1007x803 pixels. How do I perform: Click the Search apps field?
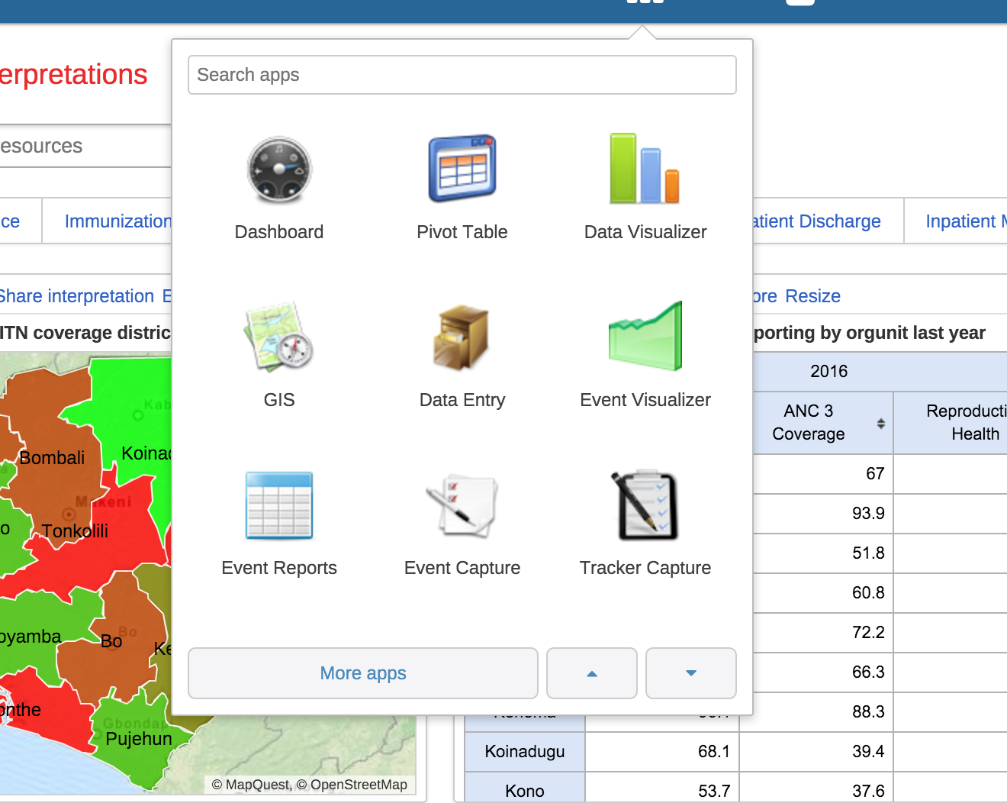462,75
